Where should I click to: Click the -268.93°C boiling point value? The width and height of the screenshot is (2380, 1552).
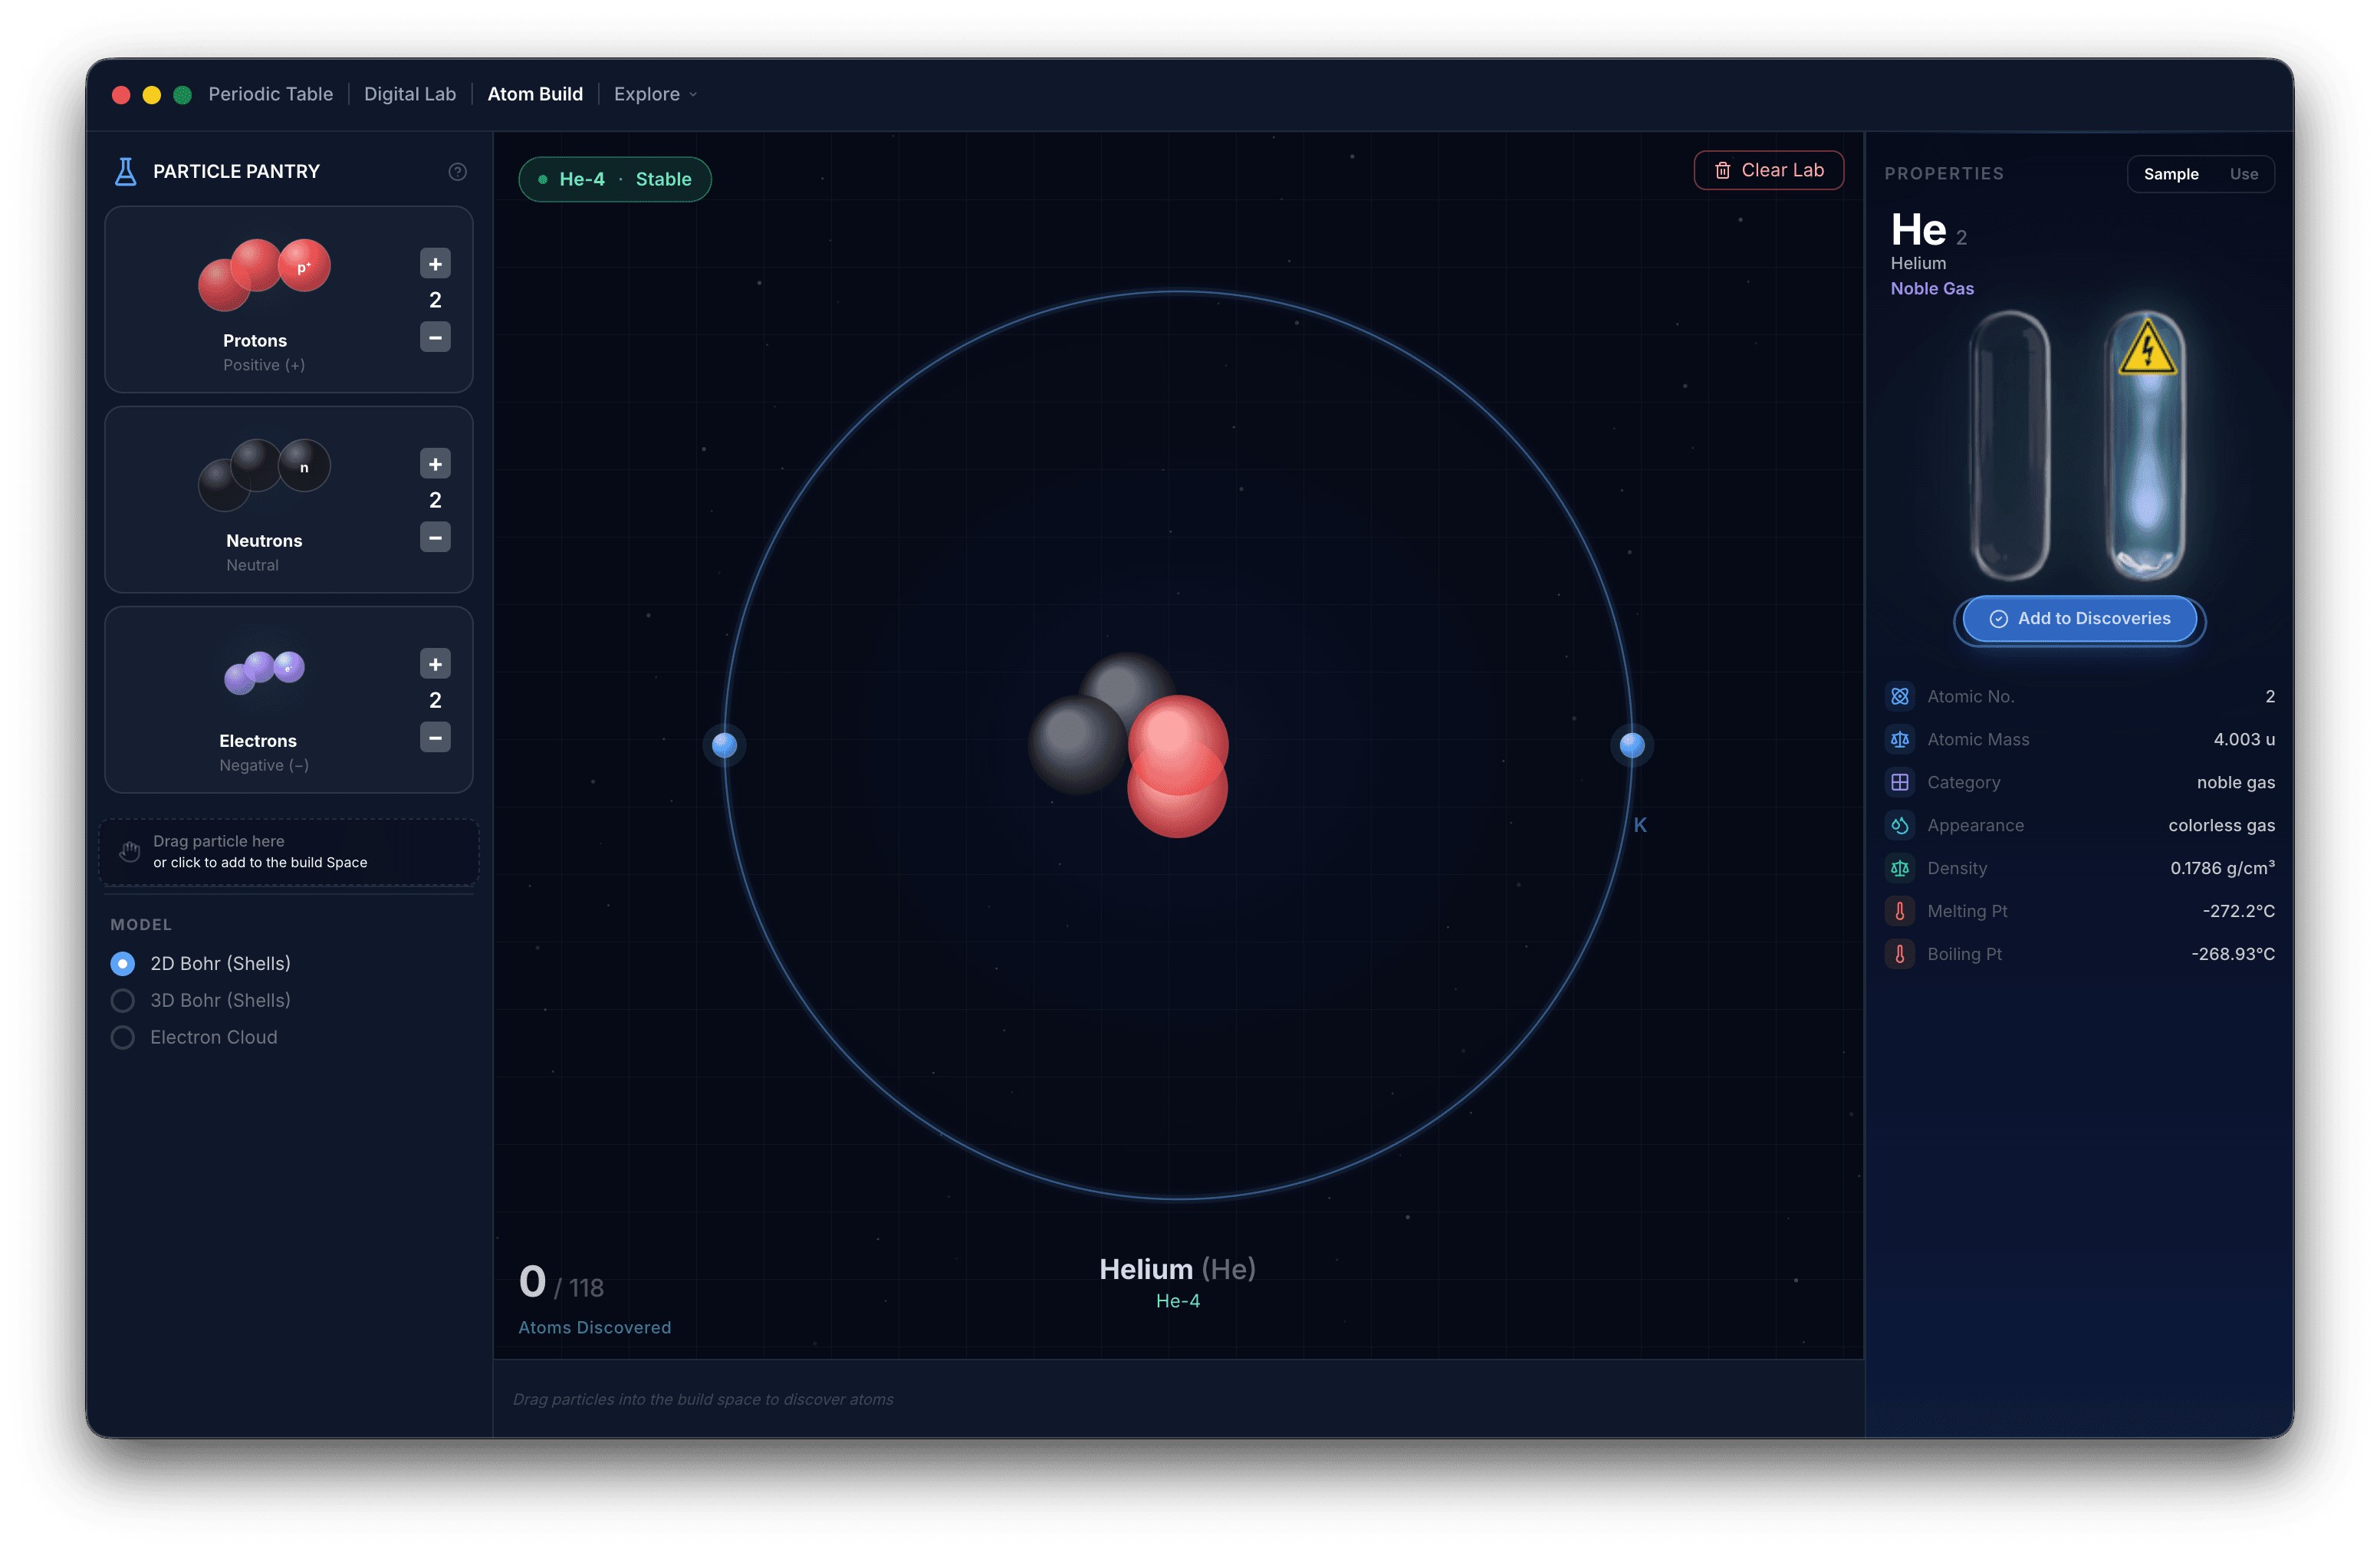(x=2232, y=954)
